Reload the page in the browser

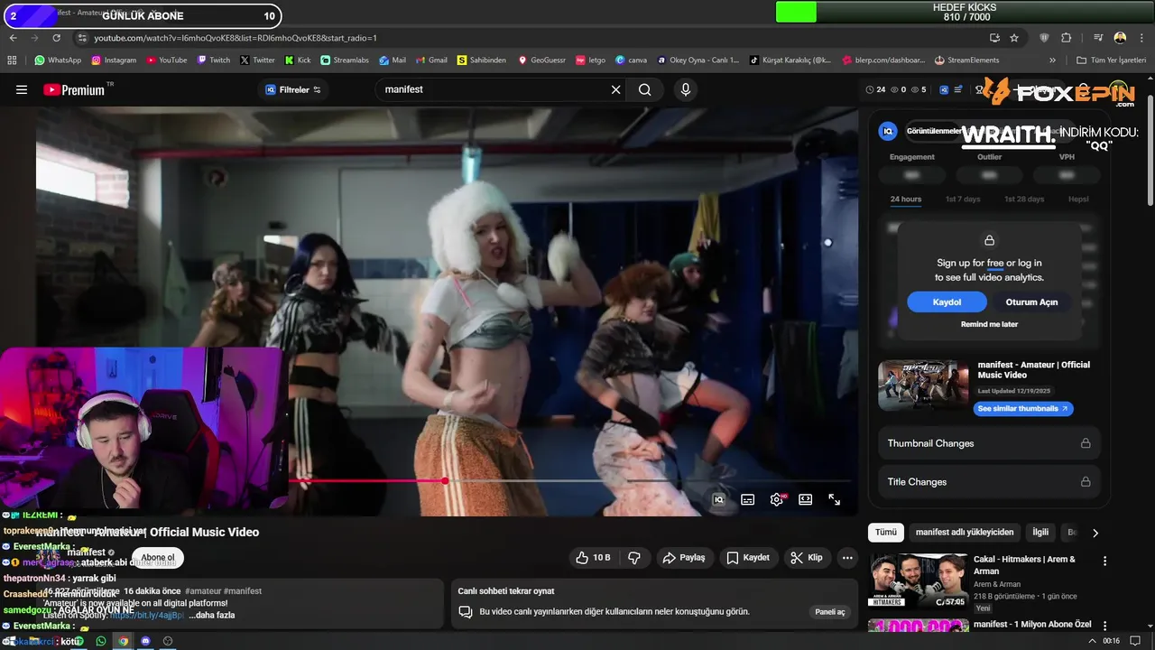tap(56, 38)
